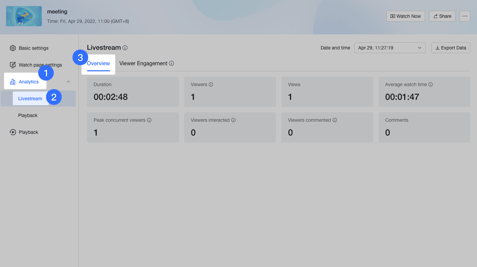Click the meeting video thumbnail
477x267 pixels.
(x=24, y=16)
